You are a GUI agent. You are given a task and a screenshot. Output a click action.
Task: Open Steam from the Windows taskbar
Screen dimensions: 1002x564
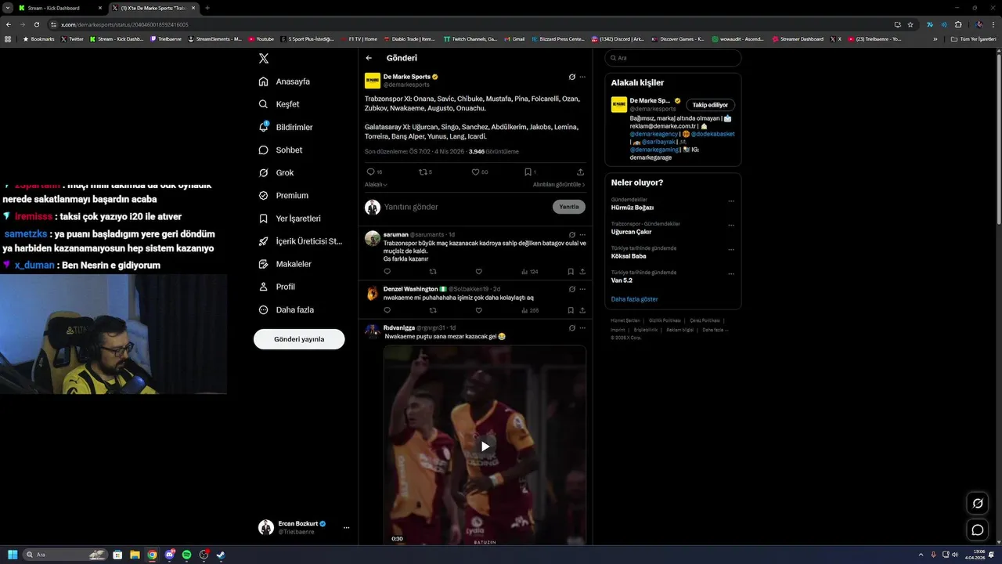point(221,555)
